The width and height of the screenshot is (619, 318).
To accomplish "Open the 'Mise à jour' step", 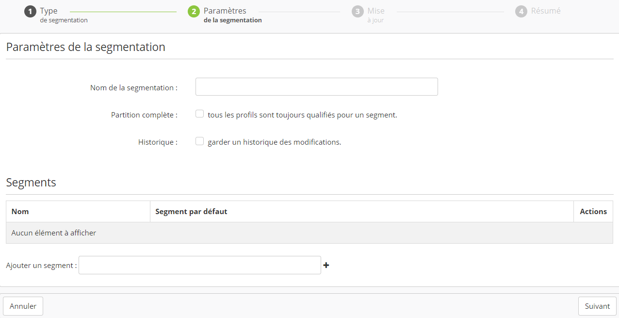I will coord(375,15).
